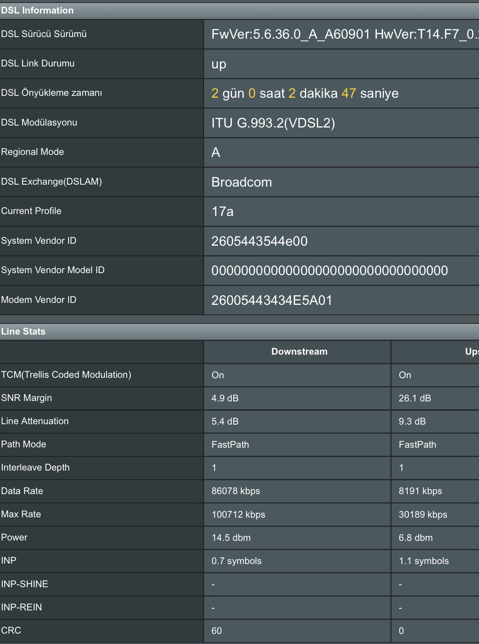Click the downstream INP value 0.7 symbols
The width and height of the screenshot is (479, 644).
[236, 561]
